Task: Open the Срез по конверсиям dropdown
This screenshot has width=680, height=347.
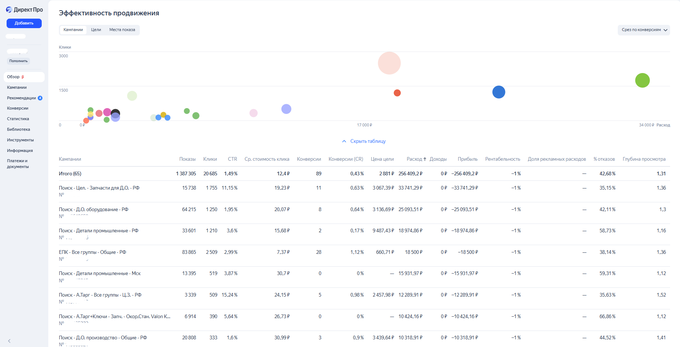Action: point(644,30)
